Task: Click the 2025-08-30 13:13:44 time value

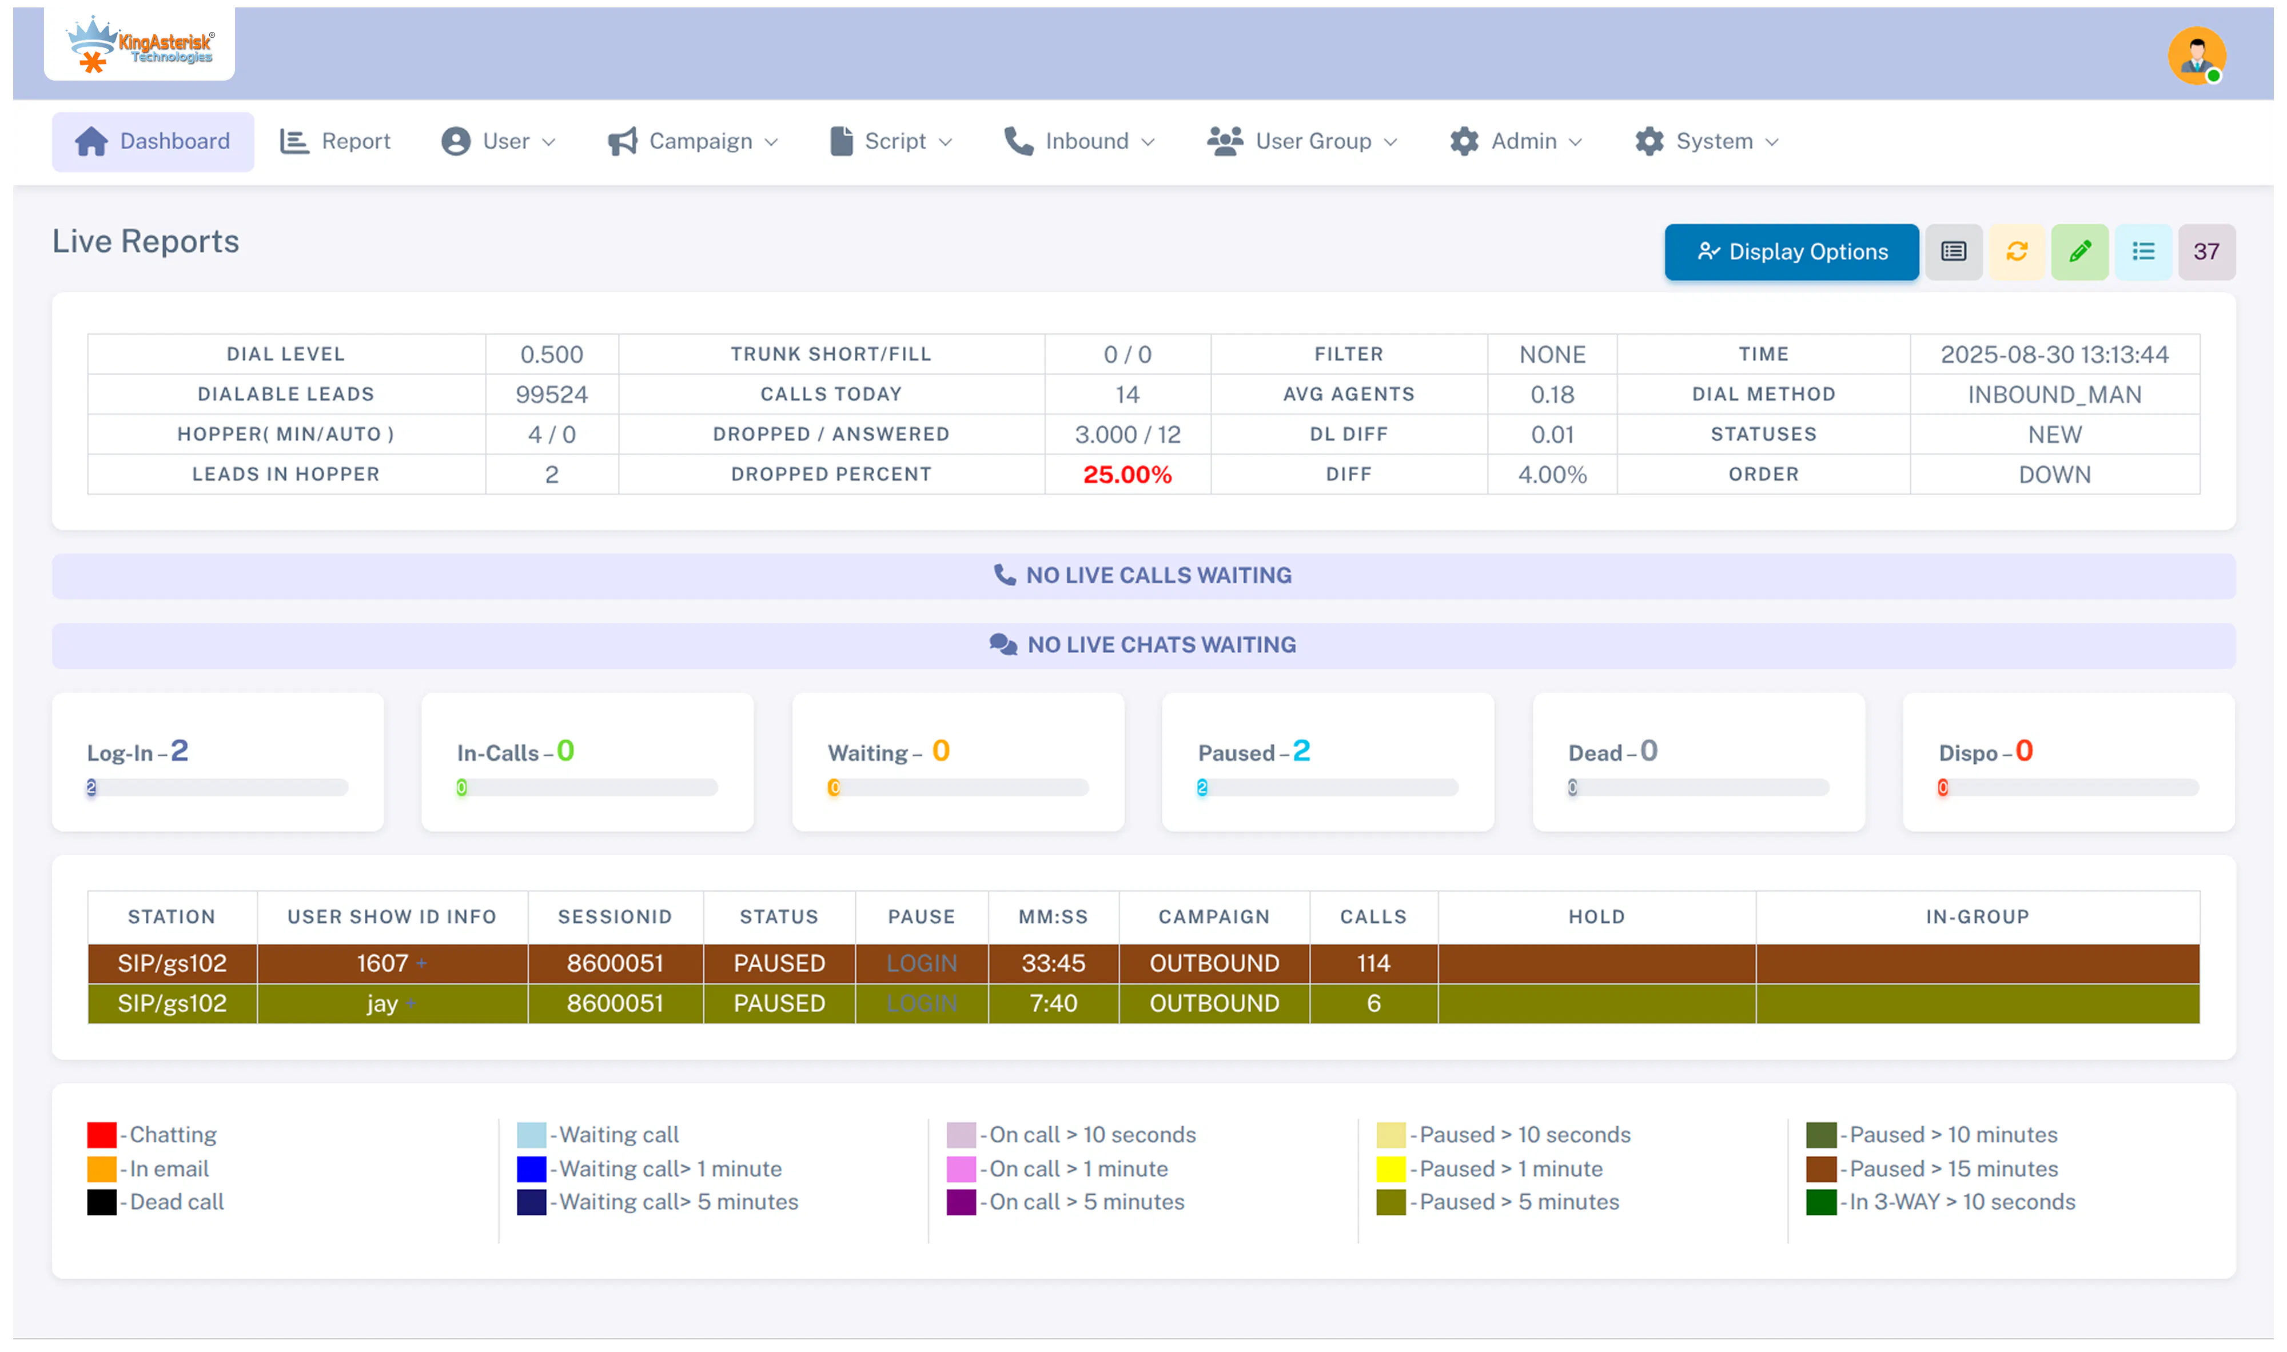Action: [2054, 354]
